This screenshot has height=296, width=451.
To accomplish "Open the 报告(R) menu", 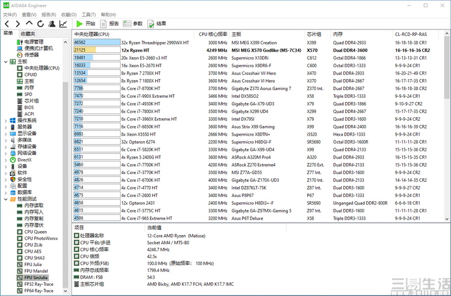I will 49,14.
